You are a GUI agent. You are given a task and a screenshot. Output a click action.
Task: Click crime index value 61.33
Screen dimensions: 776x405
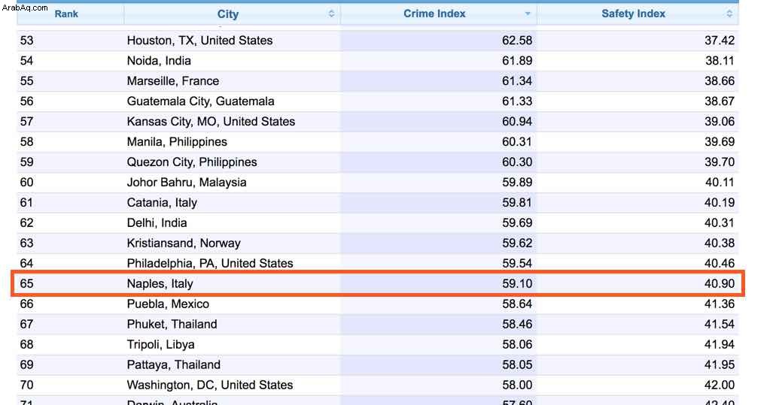pyautogui.click(x=517, y=101)
